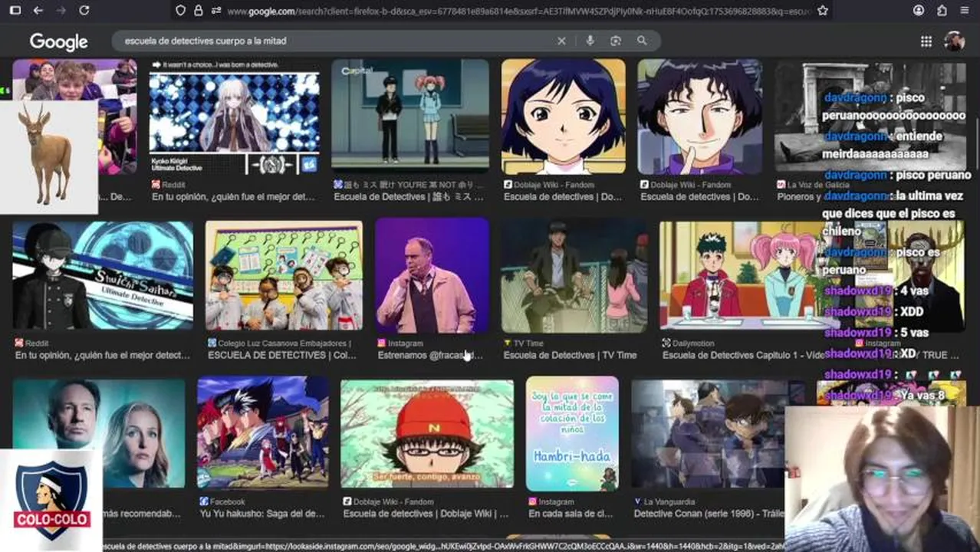This screenshot has width=980, height=552.
Task: Open the smirking anime boy portrait
Action: click(x=700, y=117)
